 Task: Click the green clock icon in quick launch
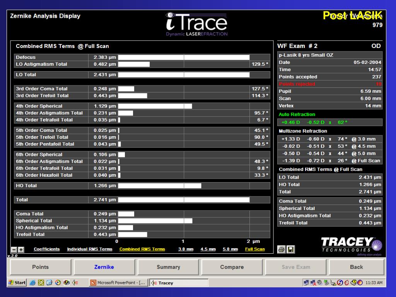pyautogui.click(x=41, y=283)
